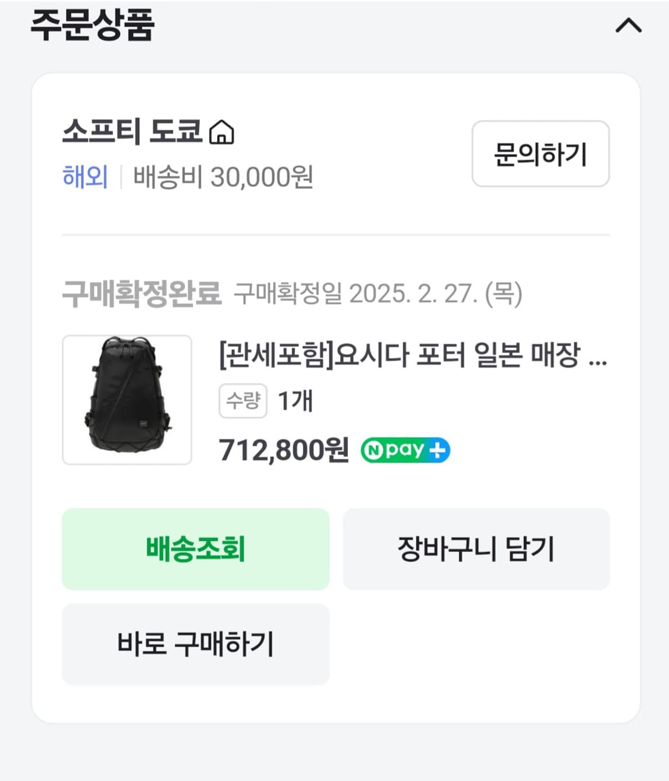This screenshot has height=781, width=669.
Task: Tap the 712,800원 price
Action: pyautogui.click(x=284, y=450)
